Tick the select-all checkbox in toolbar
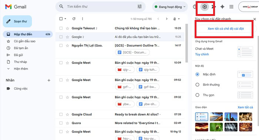259x140 pixels. (61, 19)
